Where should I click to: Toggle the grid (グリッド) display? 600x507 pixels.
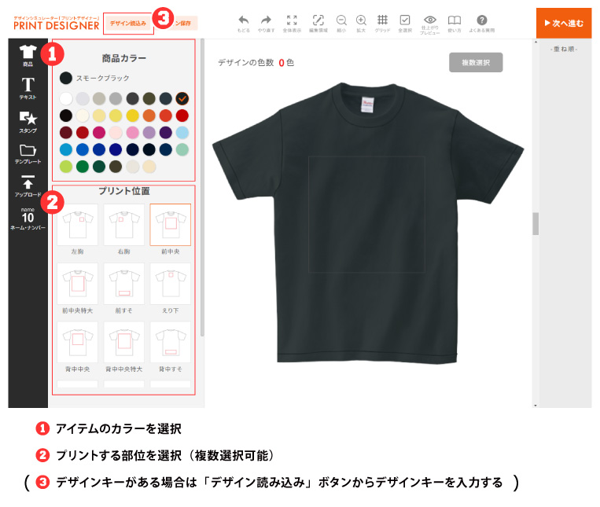pyautogui.click(x=382, y=20)
